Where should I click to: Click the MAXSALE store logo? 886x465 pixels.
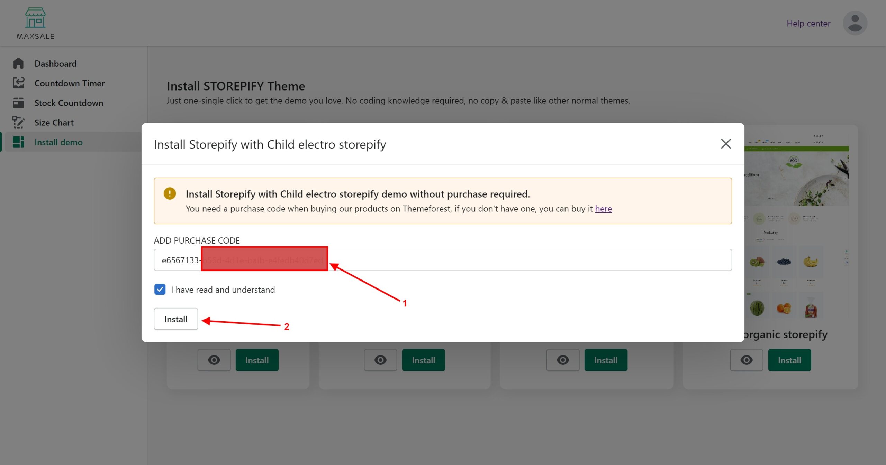coord(35,23)
